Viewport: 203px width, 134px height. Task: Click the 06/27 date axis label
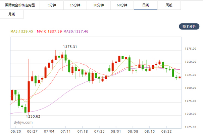coord(32,132)
